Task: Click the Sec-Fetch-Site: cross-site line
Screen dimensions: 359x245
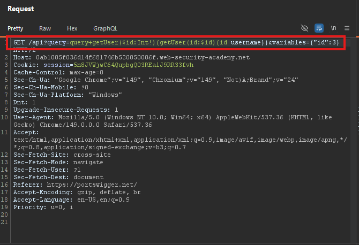Action: [62, 155]
